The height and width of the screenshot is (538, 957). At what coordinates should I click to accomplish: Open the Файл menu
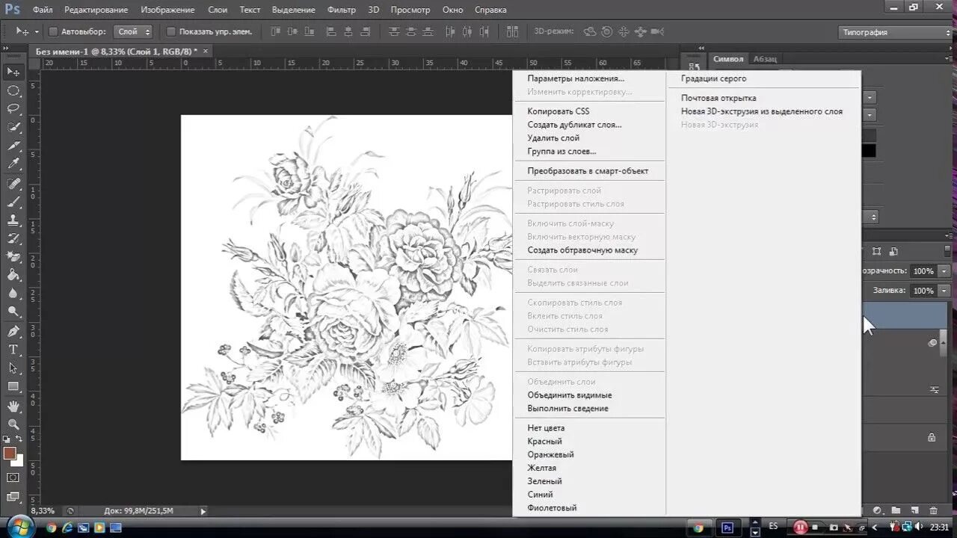[43, 10]
